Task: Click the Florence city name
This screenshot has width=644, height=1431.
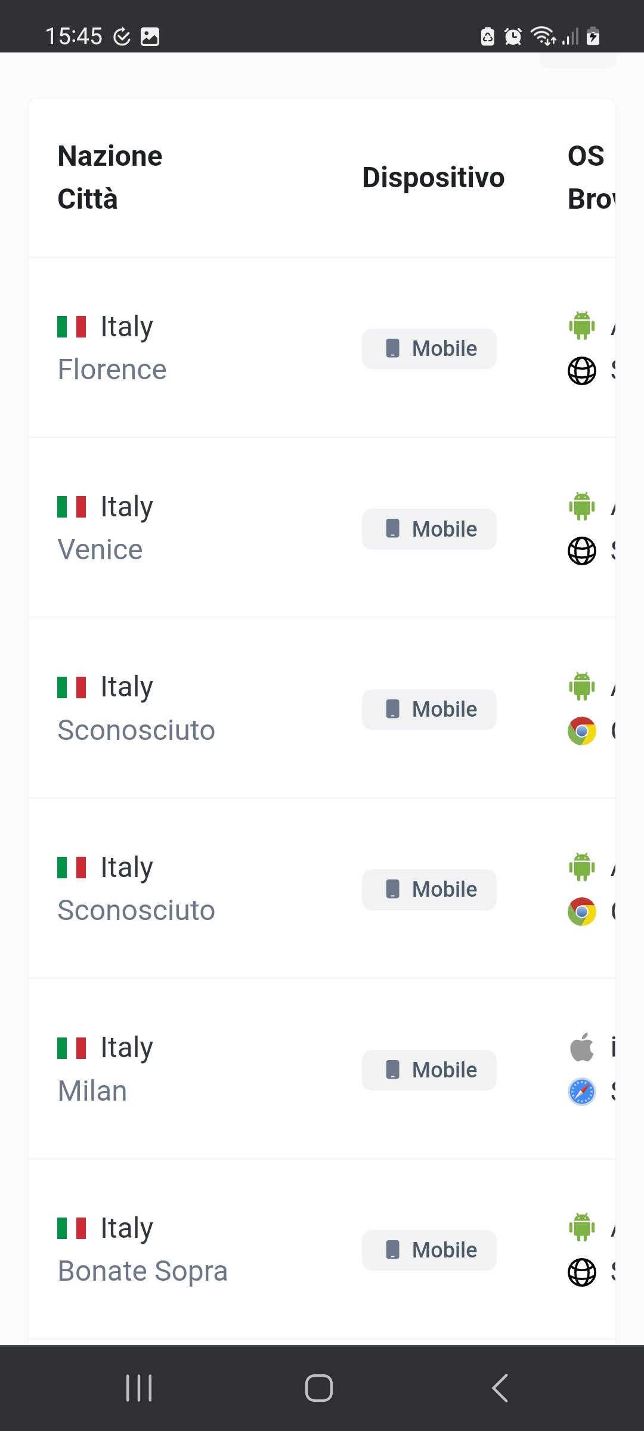Action: point(112,370)
